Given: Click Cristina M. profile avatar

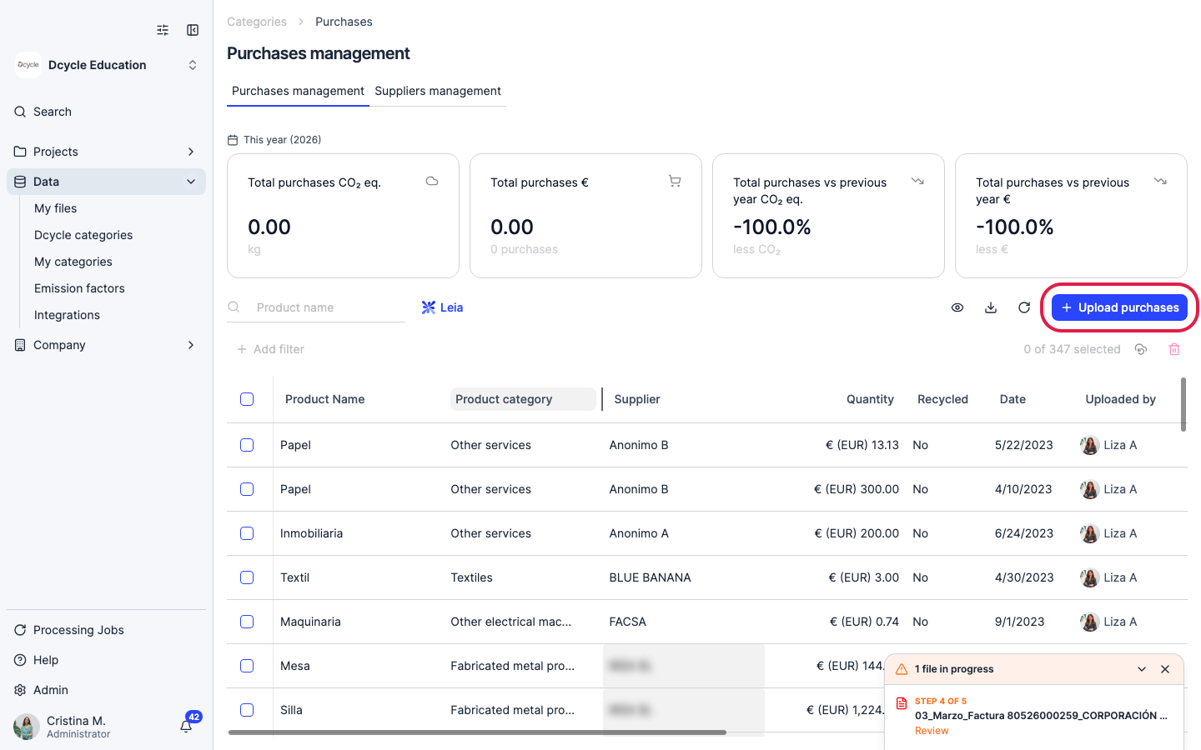Looking at the screenshot, I should (27, 727).
